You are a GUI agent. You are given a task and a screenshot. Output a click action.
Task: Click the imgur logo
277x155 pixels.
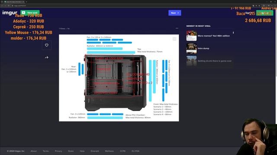(10, 12)
